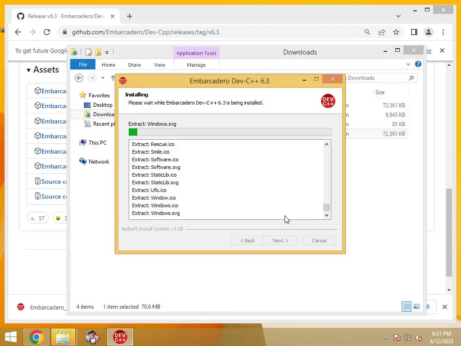Click the thumbs-up 57 reaction
Viewport: 461px width, 346px height.
tap(38, 219)
